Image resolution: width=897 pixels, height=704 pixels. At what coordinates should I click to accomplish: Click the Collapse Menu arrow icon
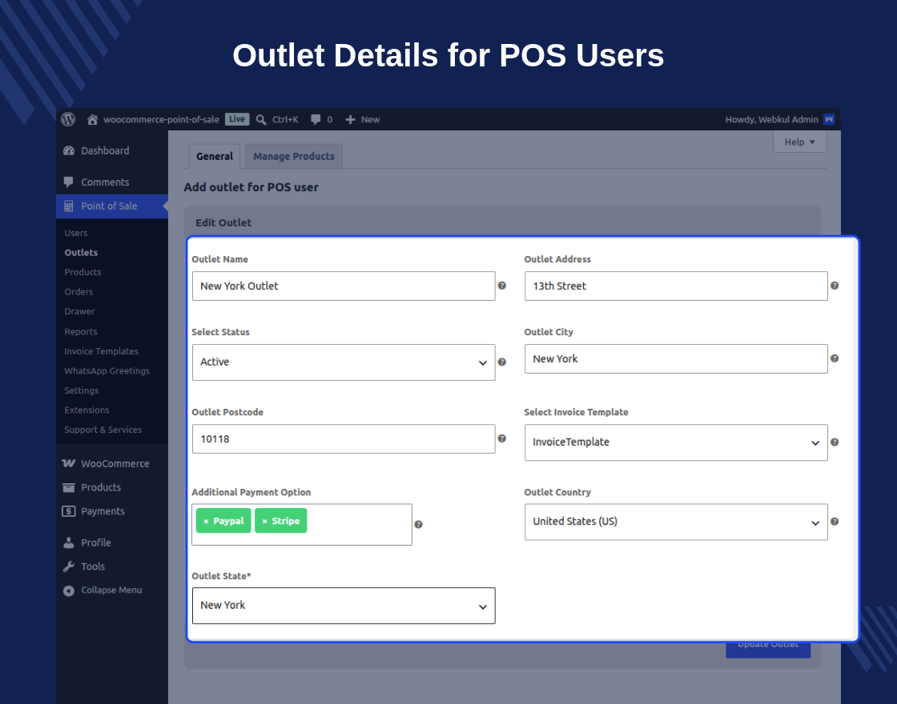[x=69, y=591]
